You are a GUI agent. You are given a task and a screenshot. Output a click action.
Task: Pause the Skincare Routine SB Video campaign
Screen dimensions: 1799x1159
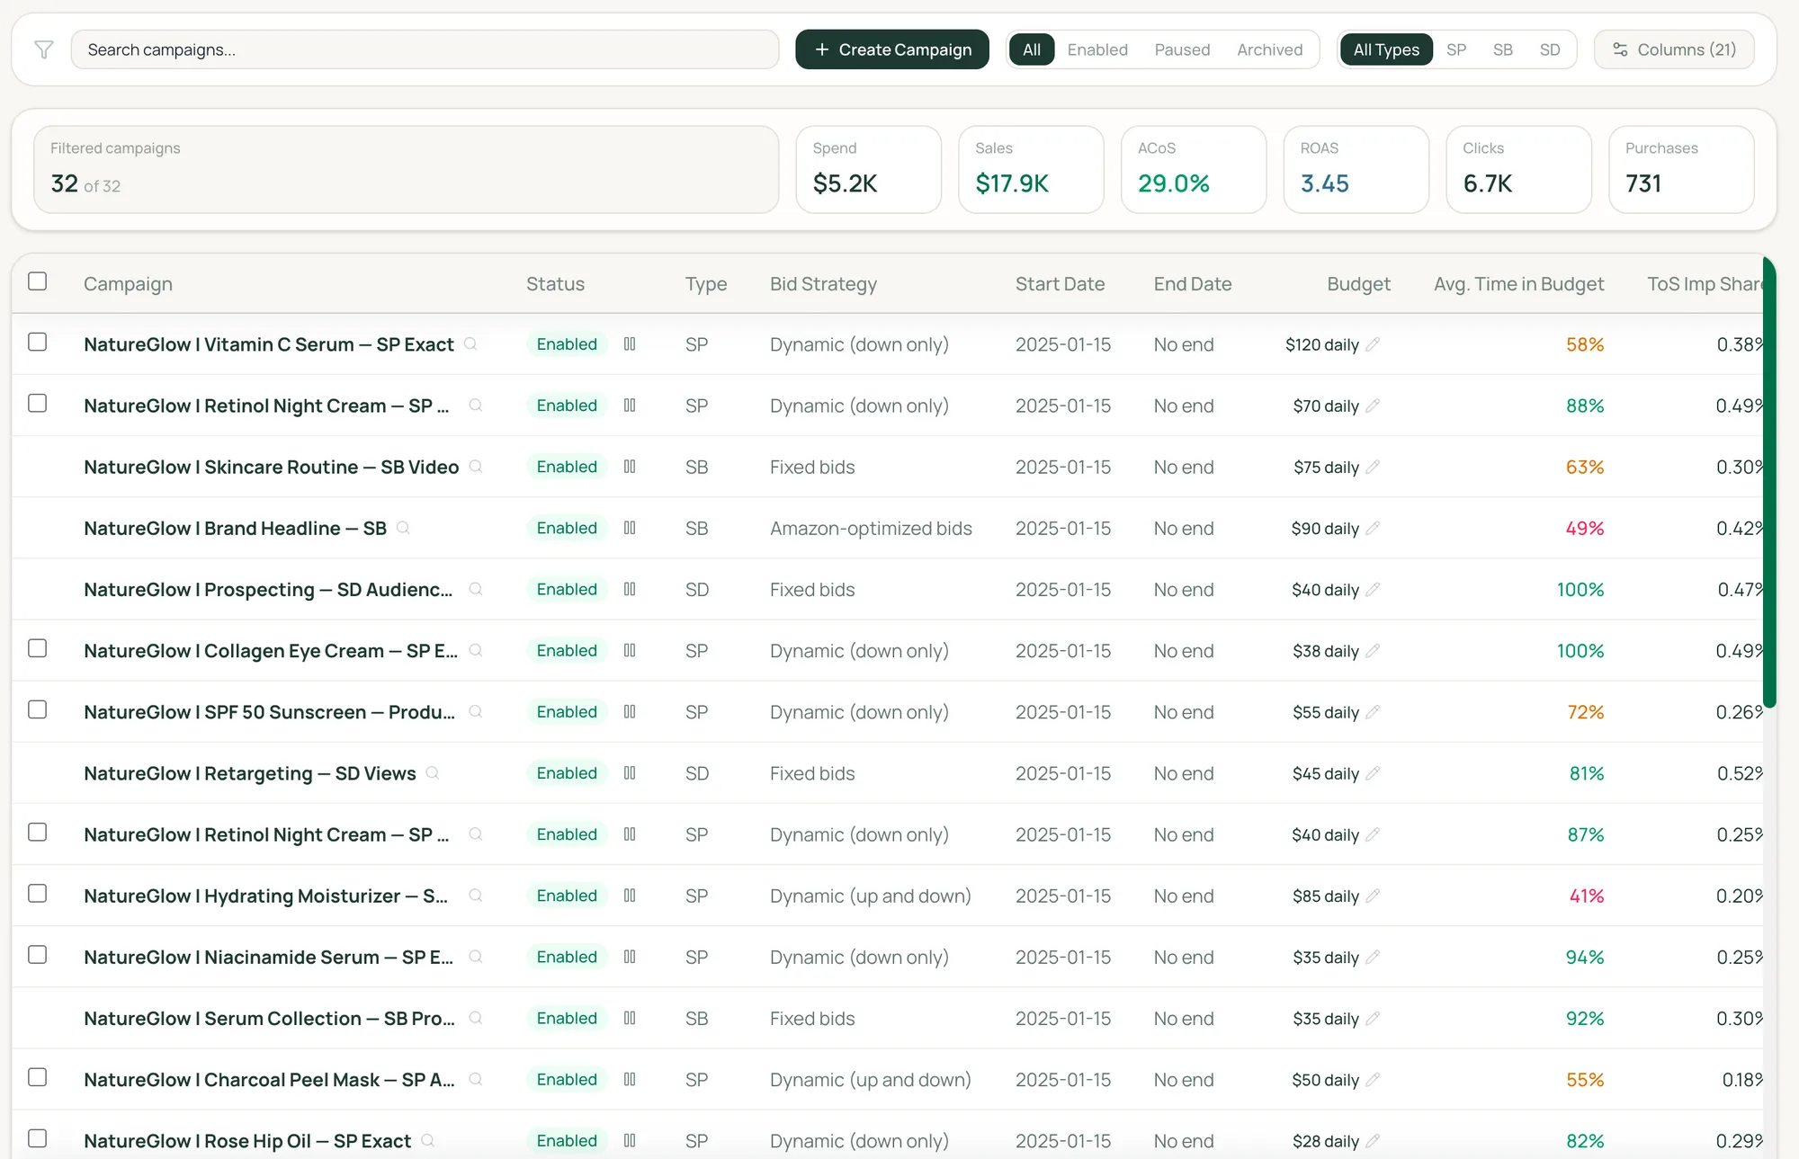pos(630,467)
